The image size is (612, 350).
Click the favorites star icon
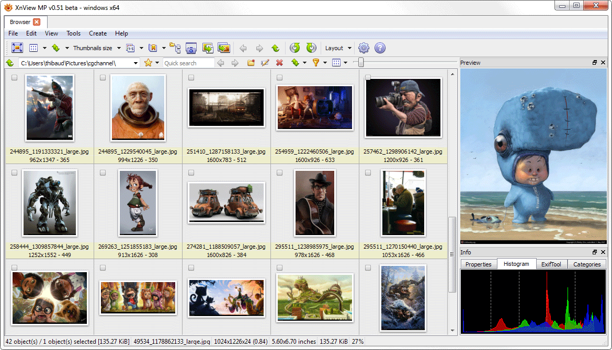pyautogui.click(x=147, y=63)
